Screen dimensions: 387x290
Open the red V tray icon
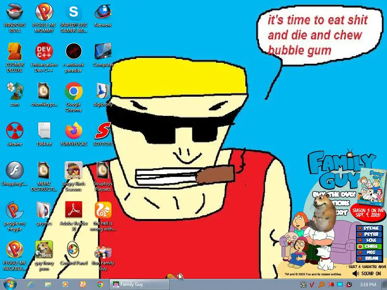[312, 285]
